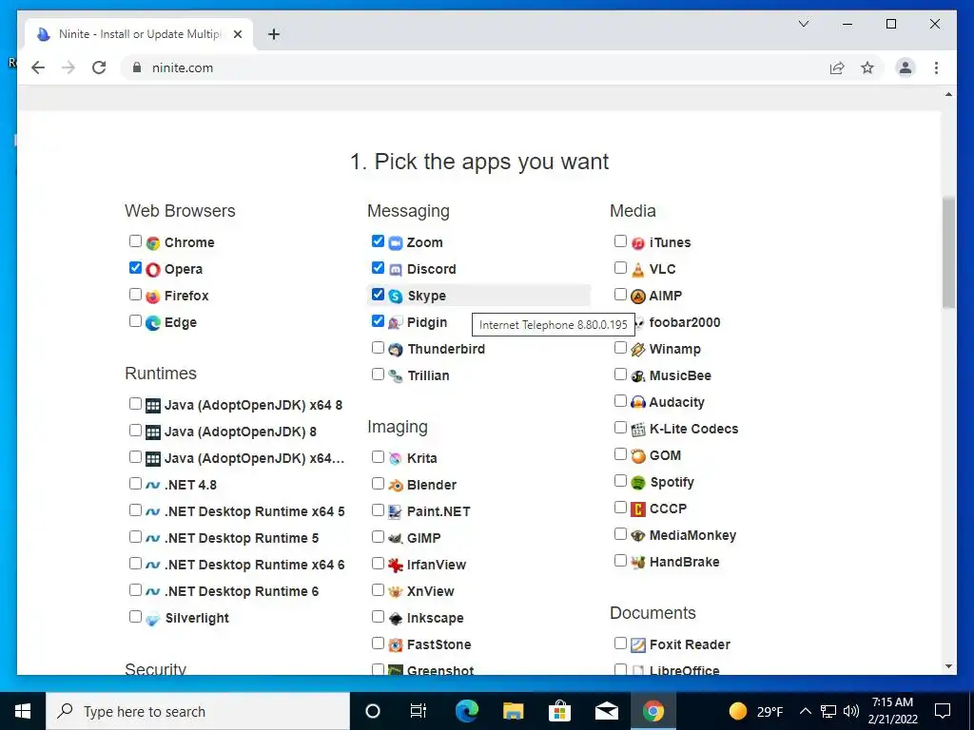This screenshot has height=730, width=974.
Task: Check the Chrome checkbox
Action: click(135, 240)
